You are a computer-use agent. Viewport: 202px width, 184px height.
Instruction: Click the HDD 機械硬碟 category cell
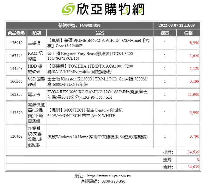click(36, 69)
